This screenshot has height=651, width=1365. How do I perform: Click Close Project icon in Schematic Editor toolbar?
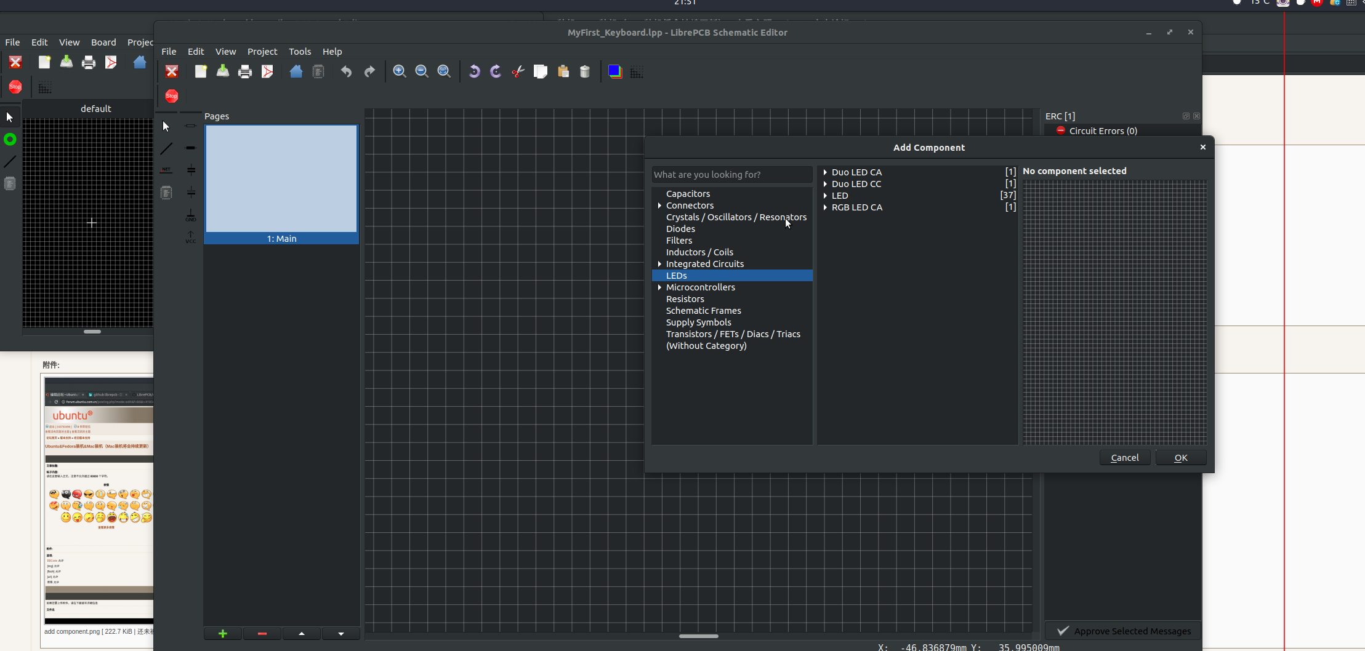(x=172, y=72)
